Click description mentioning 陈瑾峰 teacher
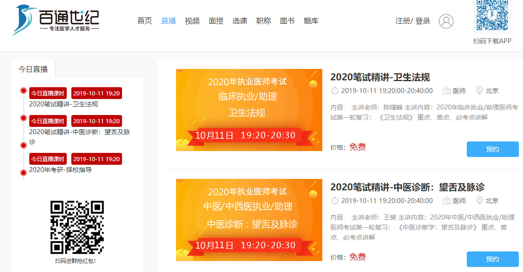 point(424,112)
